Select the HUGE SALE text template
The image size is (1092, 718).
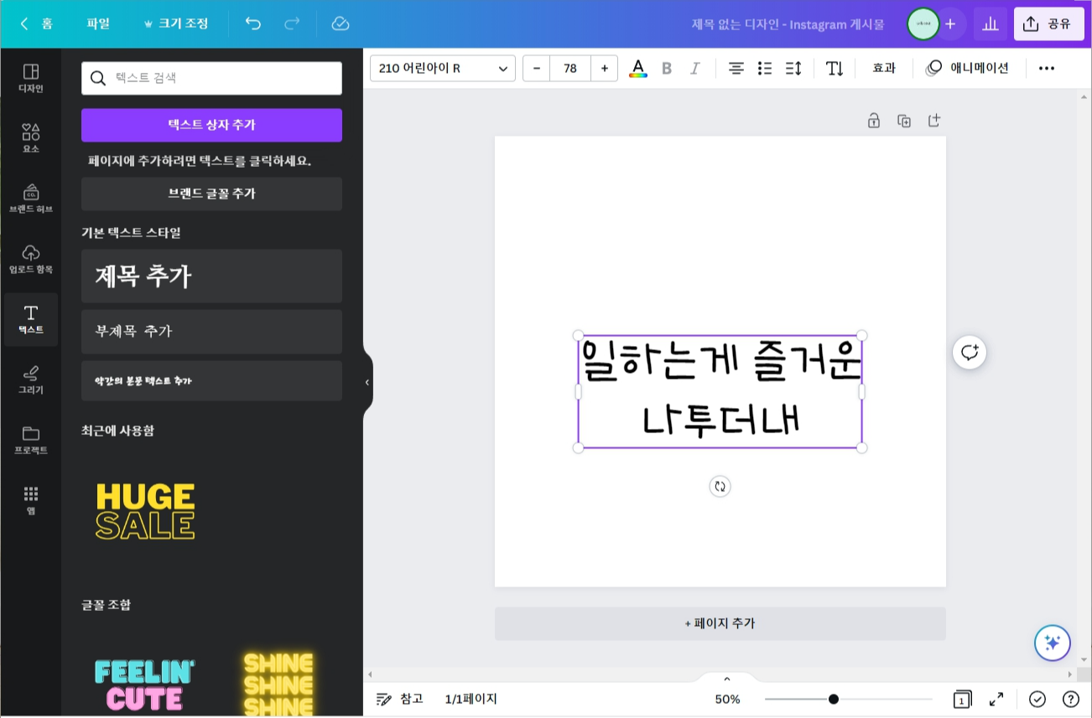pyautogui.click(x=146, y=511)
